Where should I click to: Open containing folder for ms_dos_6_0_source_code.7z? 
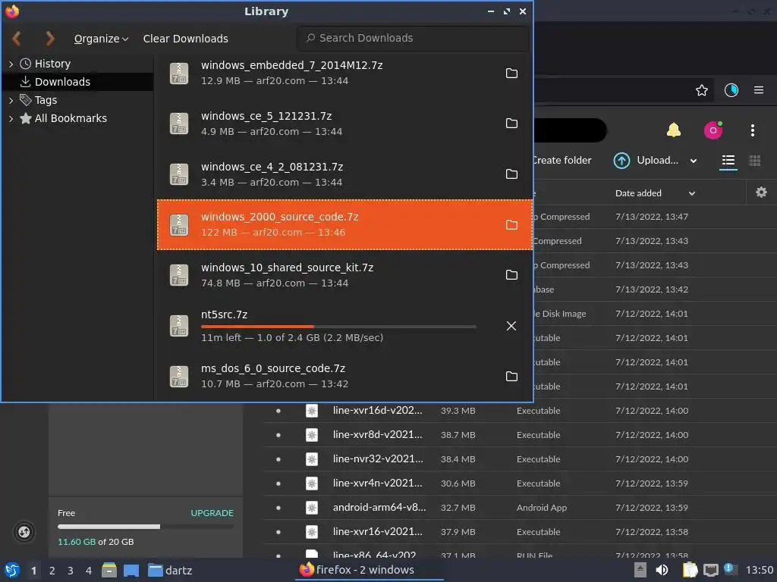(x=511, y=377)
